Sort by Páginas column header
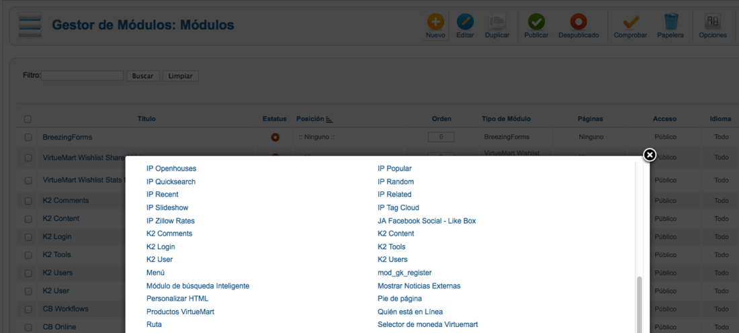 tap(591, 119)
